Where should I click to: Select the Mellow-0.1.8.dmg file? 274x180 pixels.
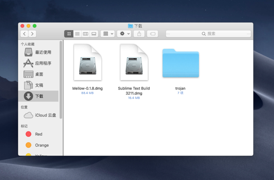[88, 63]
